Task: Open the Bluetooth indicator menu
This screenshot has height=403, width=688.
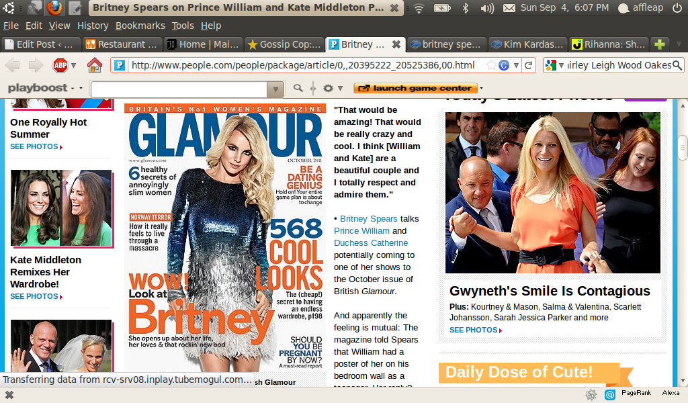Action: point(466,8)
